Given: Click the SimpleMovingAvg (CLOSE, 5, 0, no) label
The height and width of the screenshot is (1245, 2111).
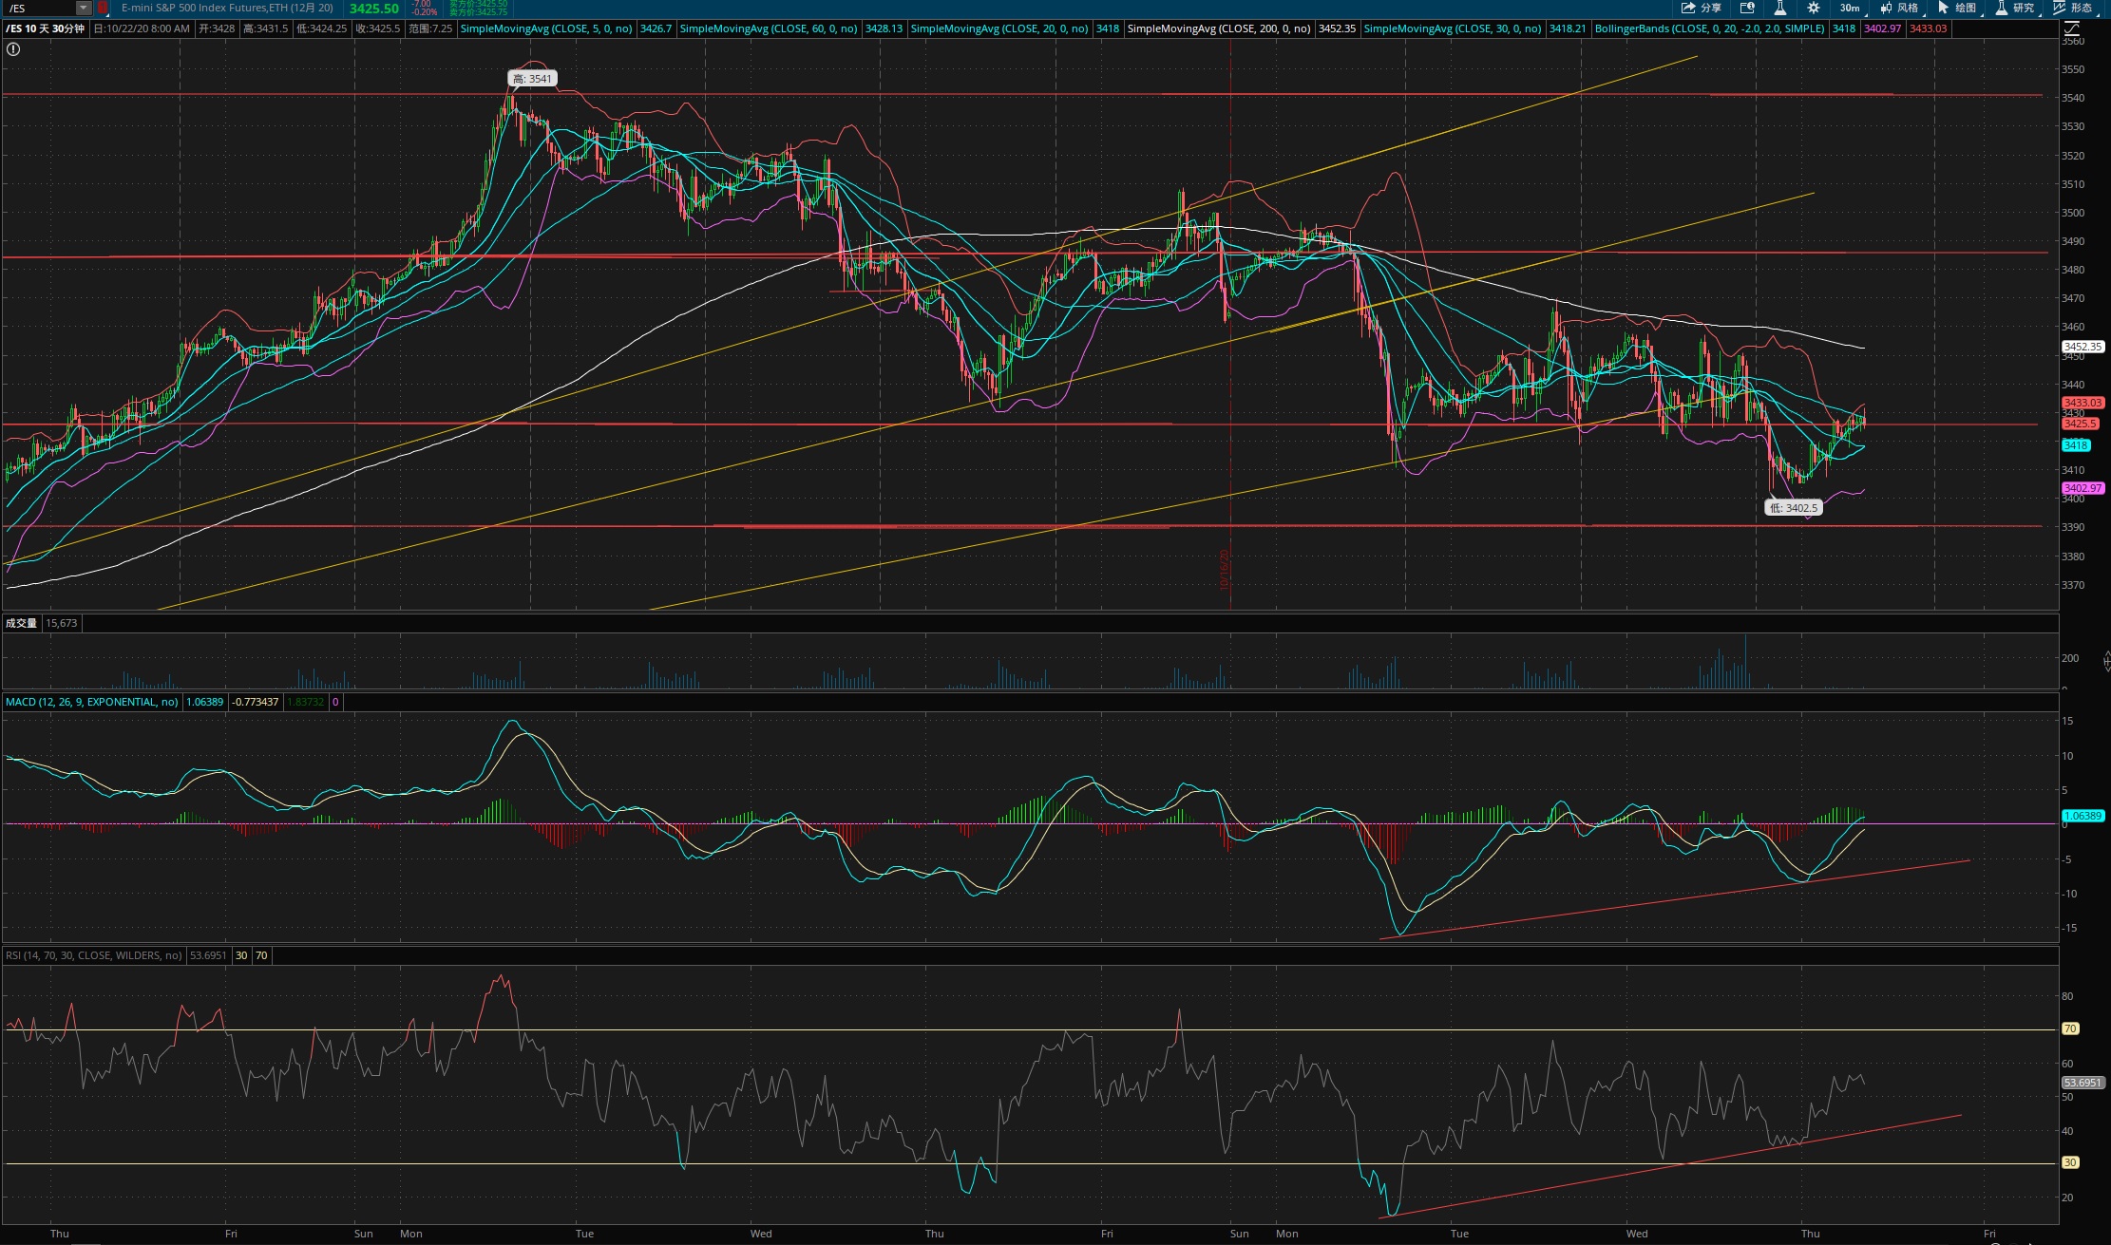Looking at the screenshot, I should coord(546,28).
